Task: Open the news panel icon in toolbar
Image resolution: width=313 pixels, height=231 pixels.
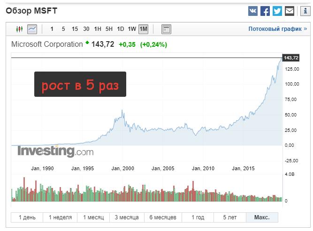Action: 166,29
